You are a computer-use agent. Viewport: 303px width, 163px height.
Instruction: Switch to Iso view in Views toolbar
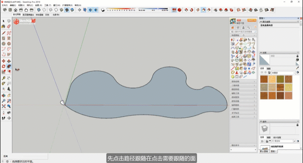coord(5,10)
